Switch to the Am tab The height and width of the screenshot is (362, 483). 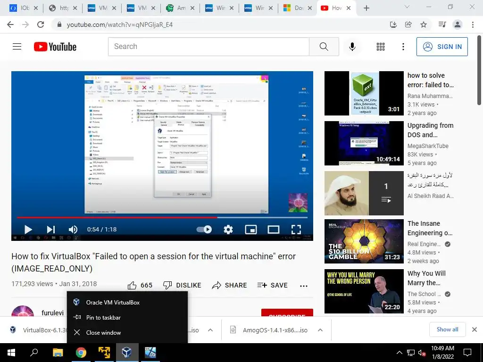(180, 8)
